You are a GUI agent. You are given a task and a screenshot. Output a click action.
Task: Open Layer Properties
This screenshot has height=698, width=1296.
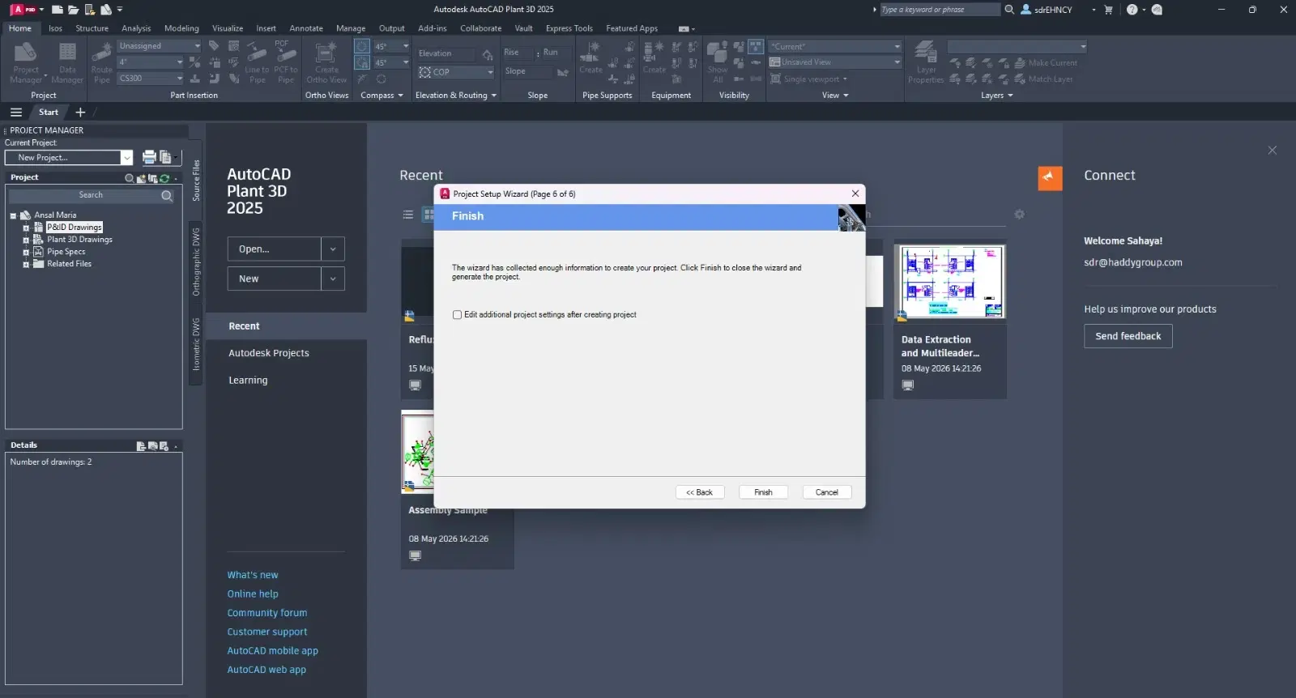click(926, 62)
